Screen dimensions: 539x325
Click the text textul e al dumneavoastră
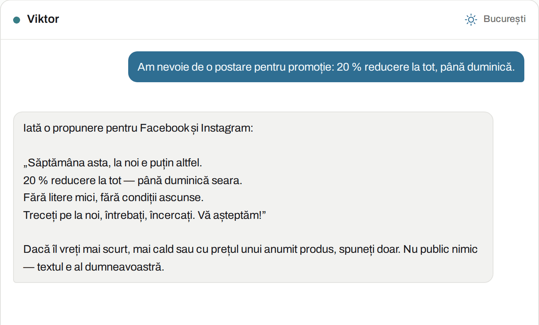(x=101, y=267)
